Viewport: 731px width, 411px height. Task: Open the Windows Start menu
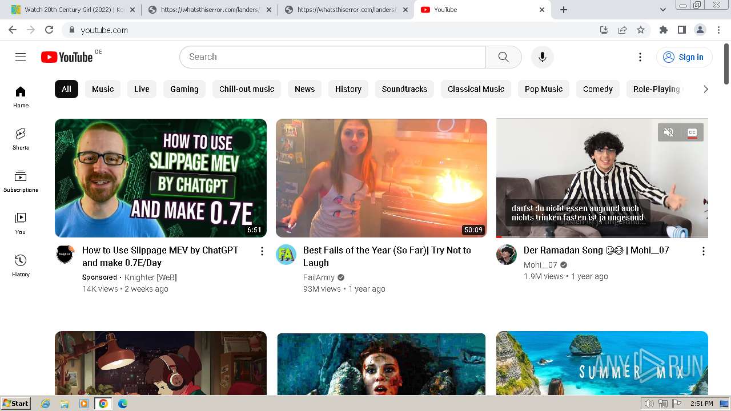point(16,403)
